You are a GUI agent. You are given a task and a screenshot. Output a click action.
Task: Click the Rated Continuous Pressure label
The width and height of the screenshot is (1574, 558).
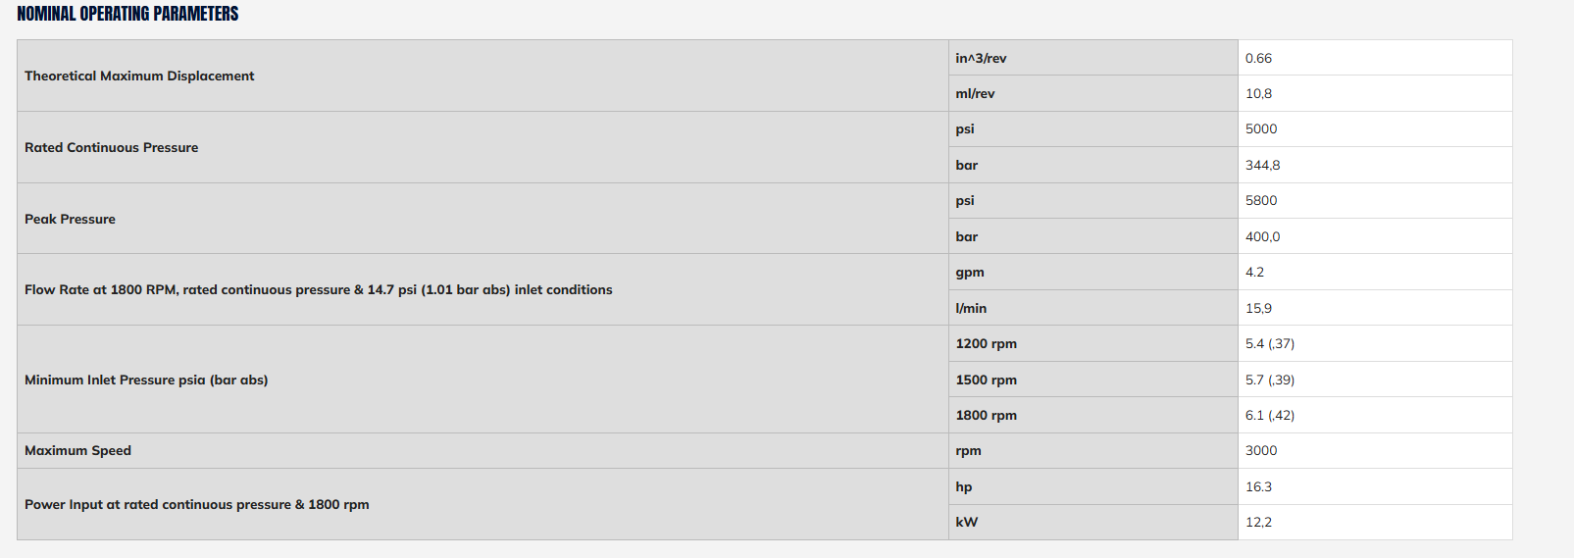[x=111, y=147]
